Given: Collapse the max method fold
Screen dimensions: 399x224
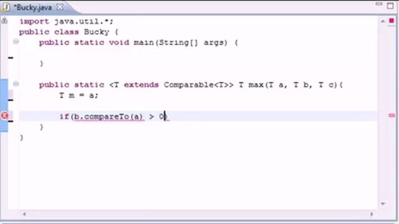Looking at the screenshot, I should click(16, 83).
